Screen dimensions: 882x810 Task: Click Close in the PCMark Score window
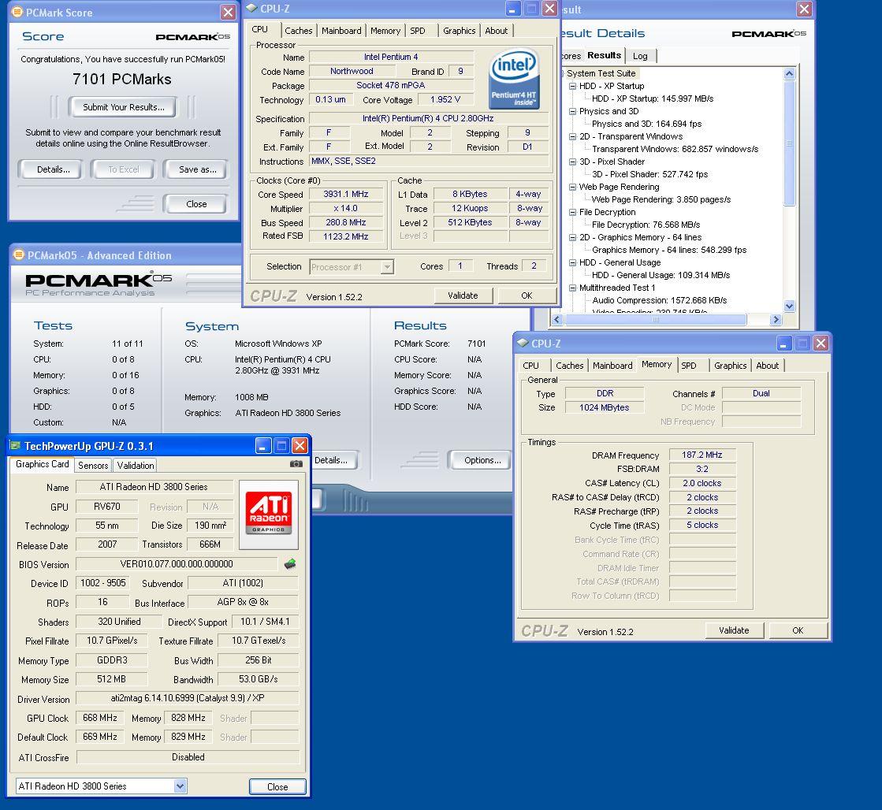195,203
